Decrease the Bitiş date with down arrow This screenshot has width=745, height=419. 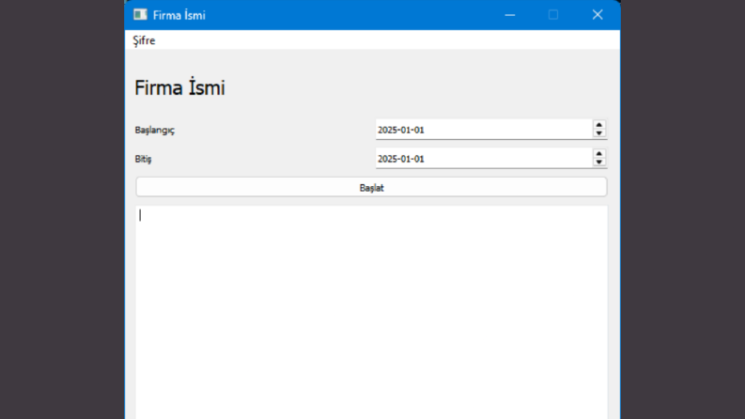pyautogui.click(x=599, y=163)
